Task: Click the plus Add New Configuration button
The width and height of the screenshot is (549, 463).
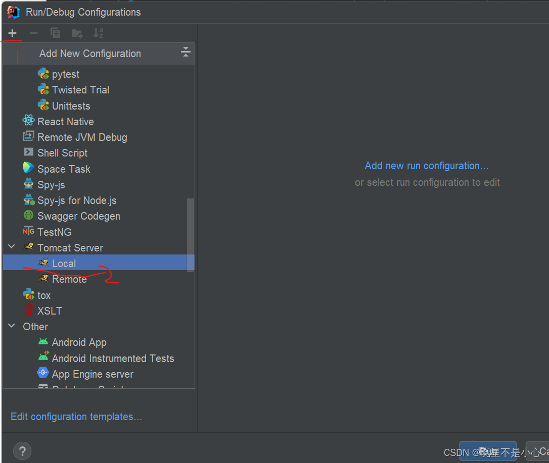Action: [x=12, y=33]
